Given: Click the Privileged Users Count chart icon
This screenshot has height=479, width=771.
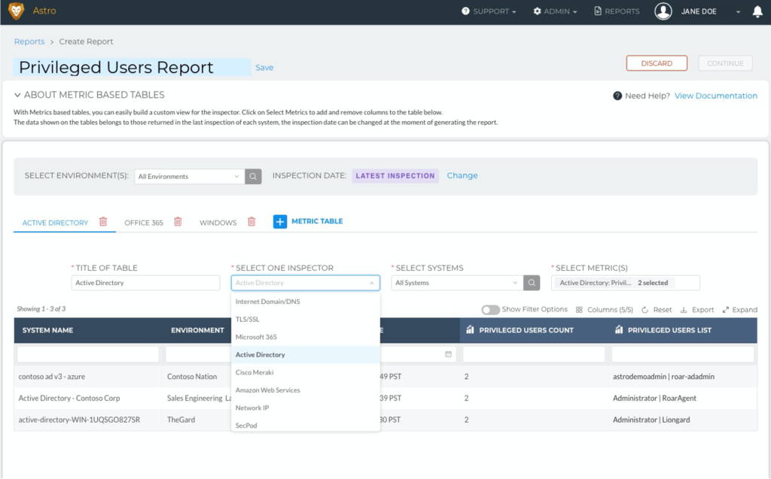Looking at the screenshot, I should click(x=470, y=329).
